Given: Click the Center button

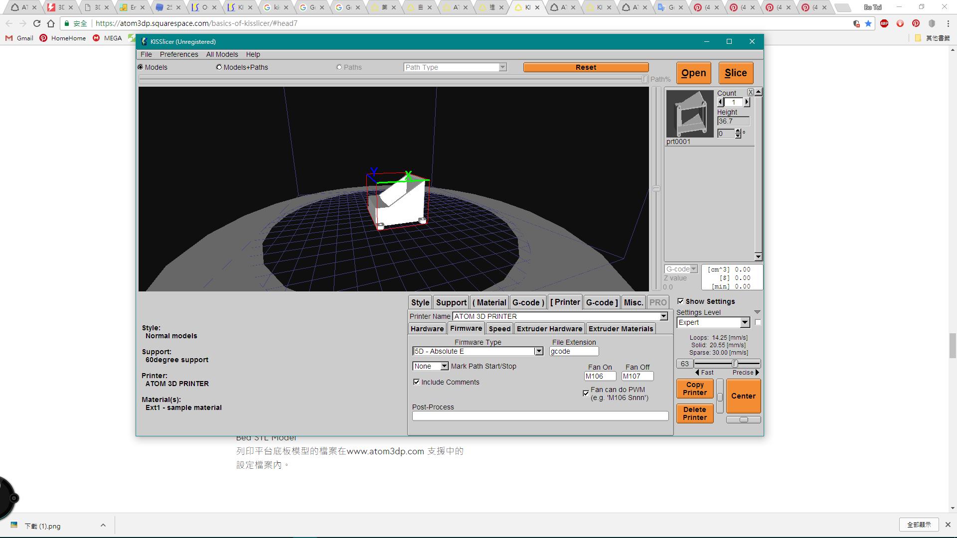Looking at the screenshot, I should pos(743,396).
